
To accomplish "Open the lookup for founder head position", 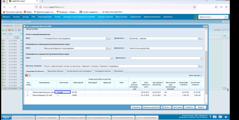I will coord(202,58).
